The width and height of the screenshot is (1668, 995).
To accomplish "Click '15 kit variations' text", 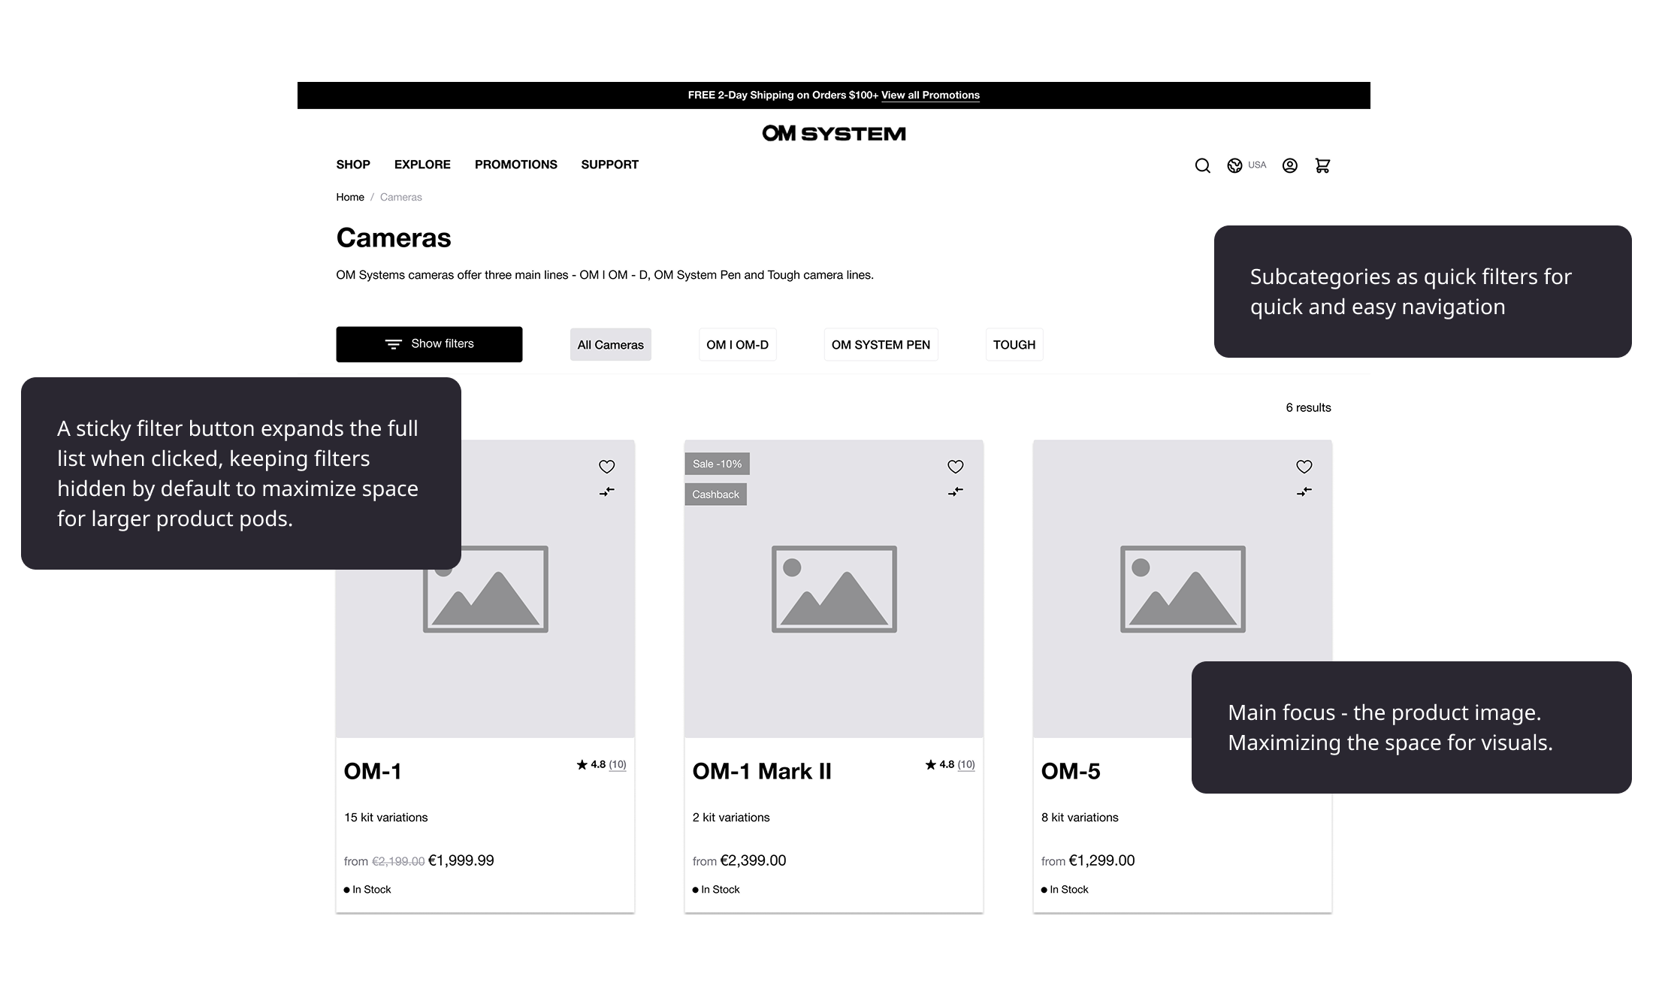I will pos(385,818).
